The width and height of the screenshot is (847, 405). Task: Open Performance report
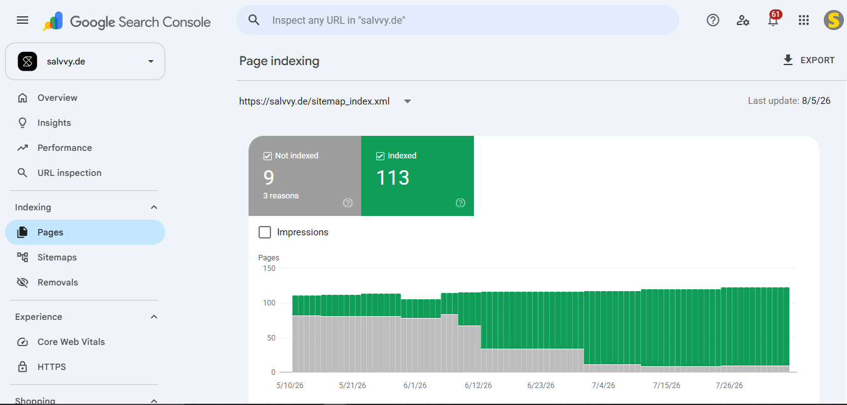coord(85,148)
